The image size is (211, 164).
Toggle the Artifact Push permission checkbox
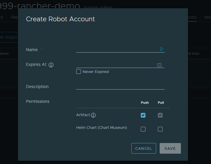(143, 115)
